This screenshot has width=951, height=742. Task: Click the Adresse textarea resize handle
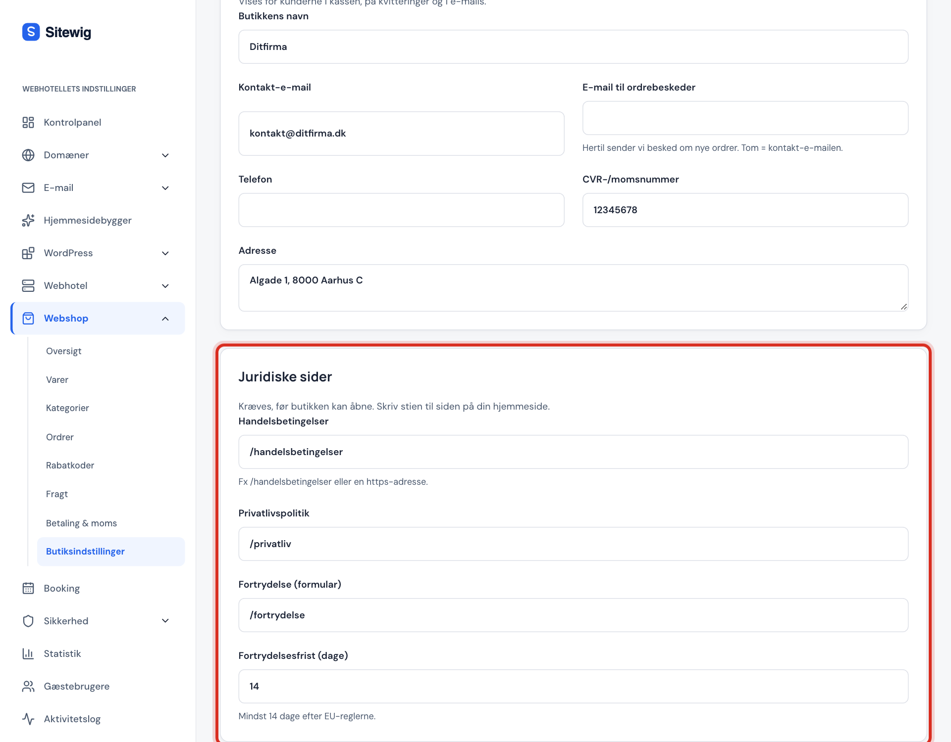point(904,307)
